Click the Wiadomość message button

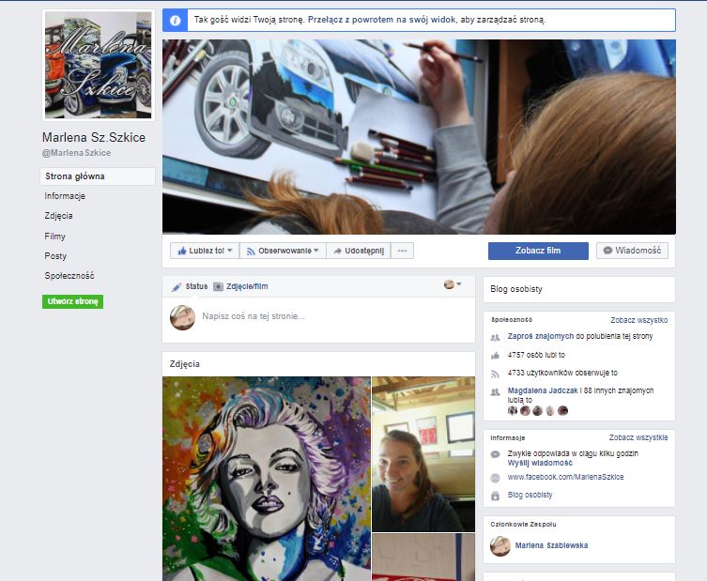[632, 251]
